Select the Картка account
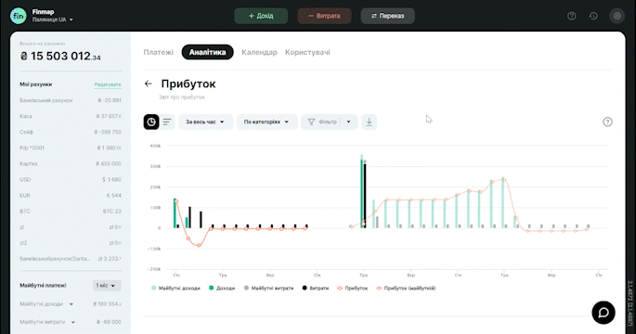 pos(71,163)
